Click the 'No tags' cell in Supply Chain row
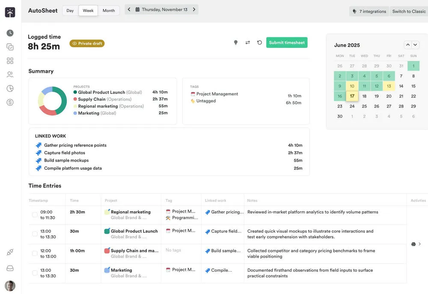 [173, 250]
